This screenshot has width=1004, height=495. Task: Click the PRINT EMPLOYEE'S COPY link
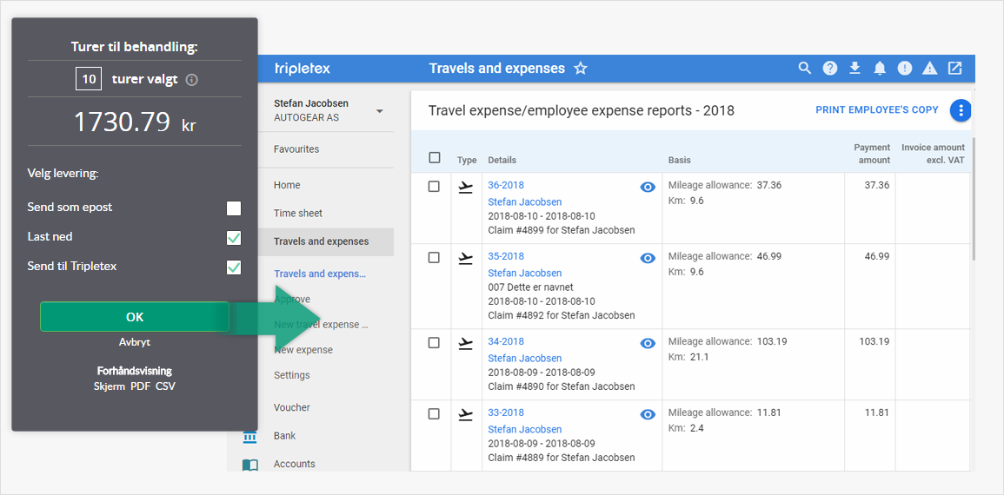pos(876,110)
